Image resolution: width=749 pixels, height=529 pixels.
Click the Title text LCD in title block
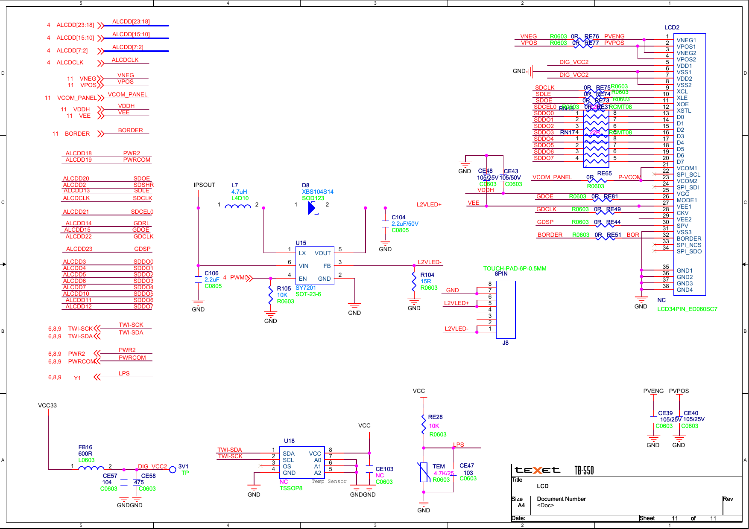coord(543,486)
